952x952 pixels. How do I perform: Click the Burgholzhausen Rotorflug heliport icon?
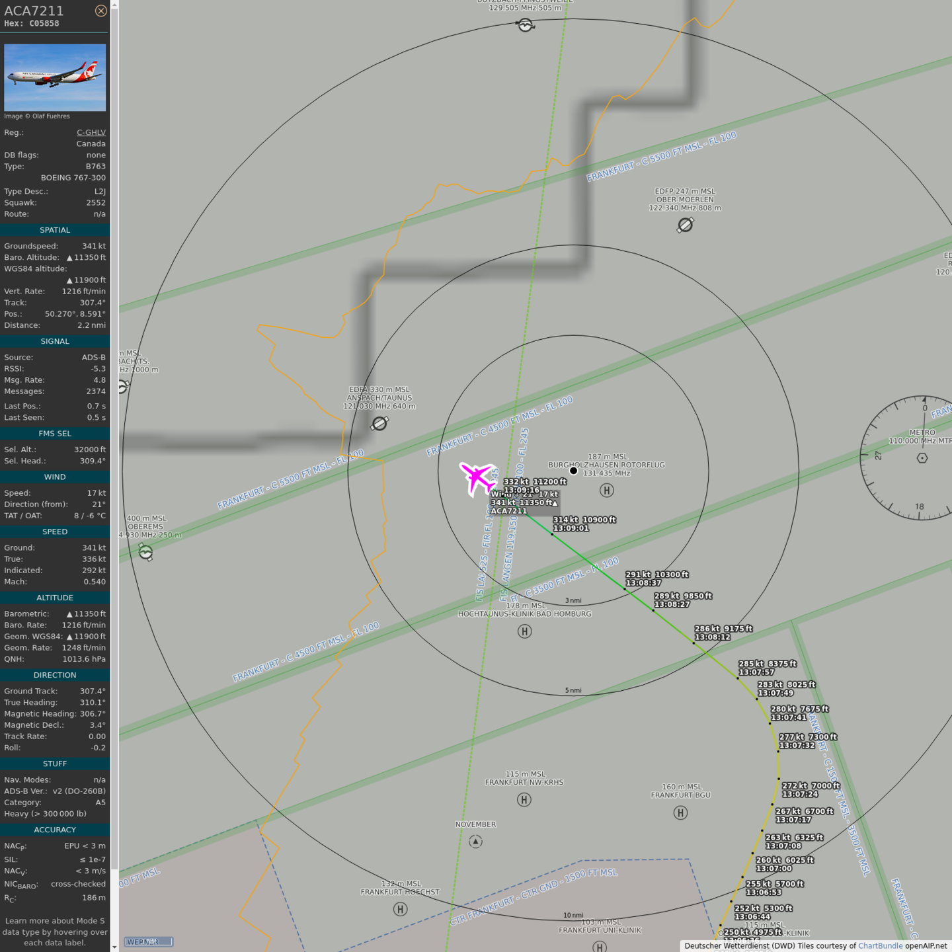point(606,490)
